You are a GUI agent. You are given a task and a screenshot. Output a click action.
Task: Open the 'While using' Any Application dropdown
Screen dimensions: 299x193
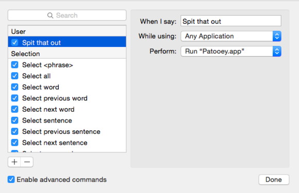pyautogui.click(x=231, y=36)
